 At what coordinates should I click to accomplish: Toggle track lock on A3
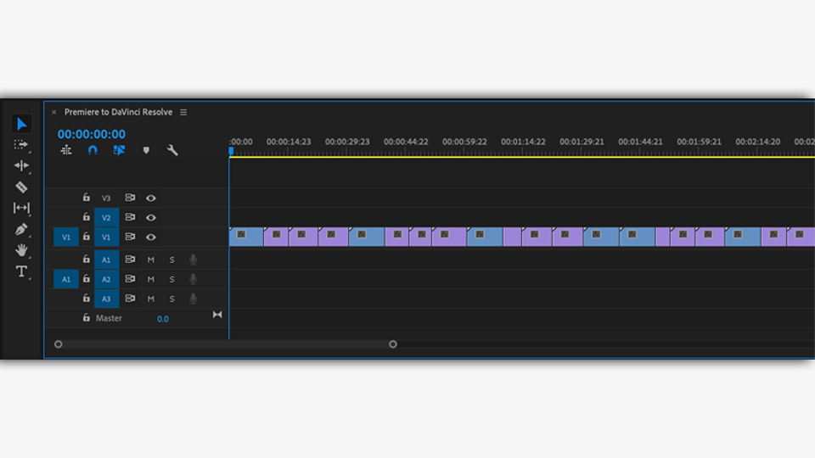coord(87,299)
